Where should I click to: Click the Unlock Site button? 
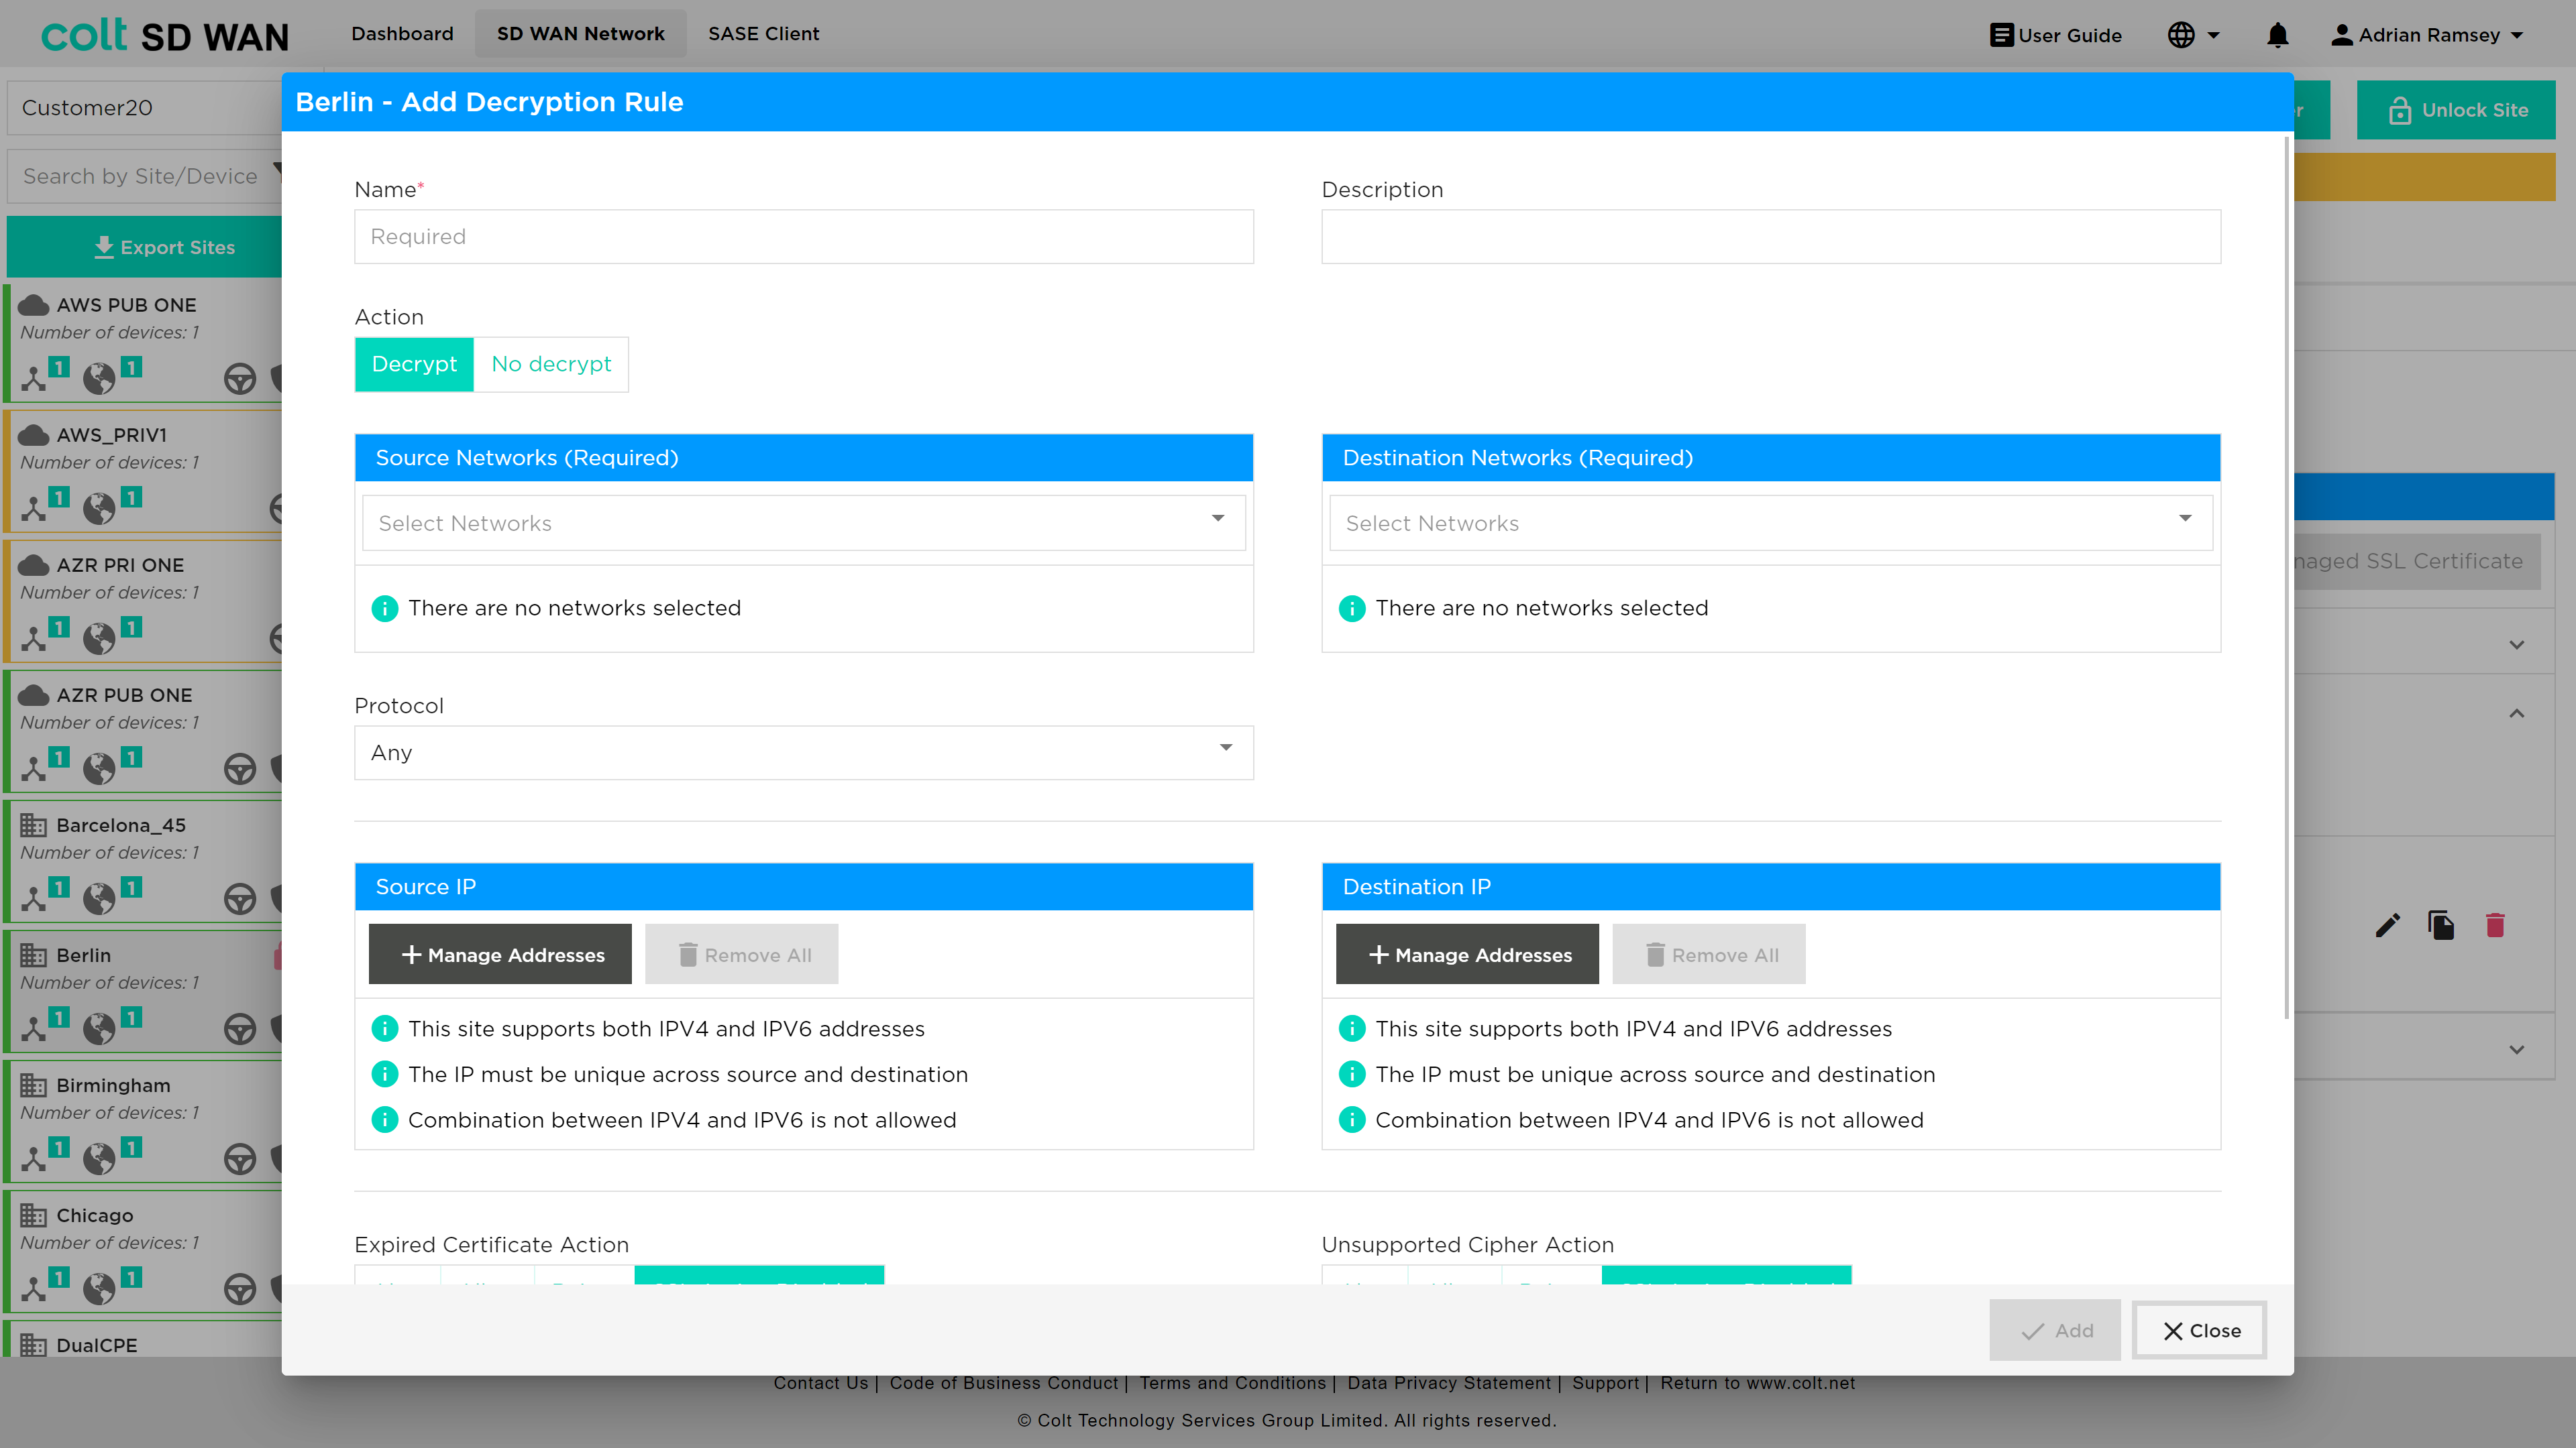pyautogui.click(x=2455, y=110)
